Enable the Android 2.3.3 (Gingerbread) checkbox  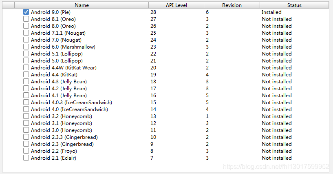coord(26,137)
